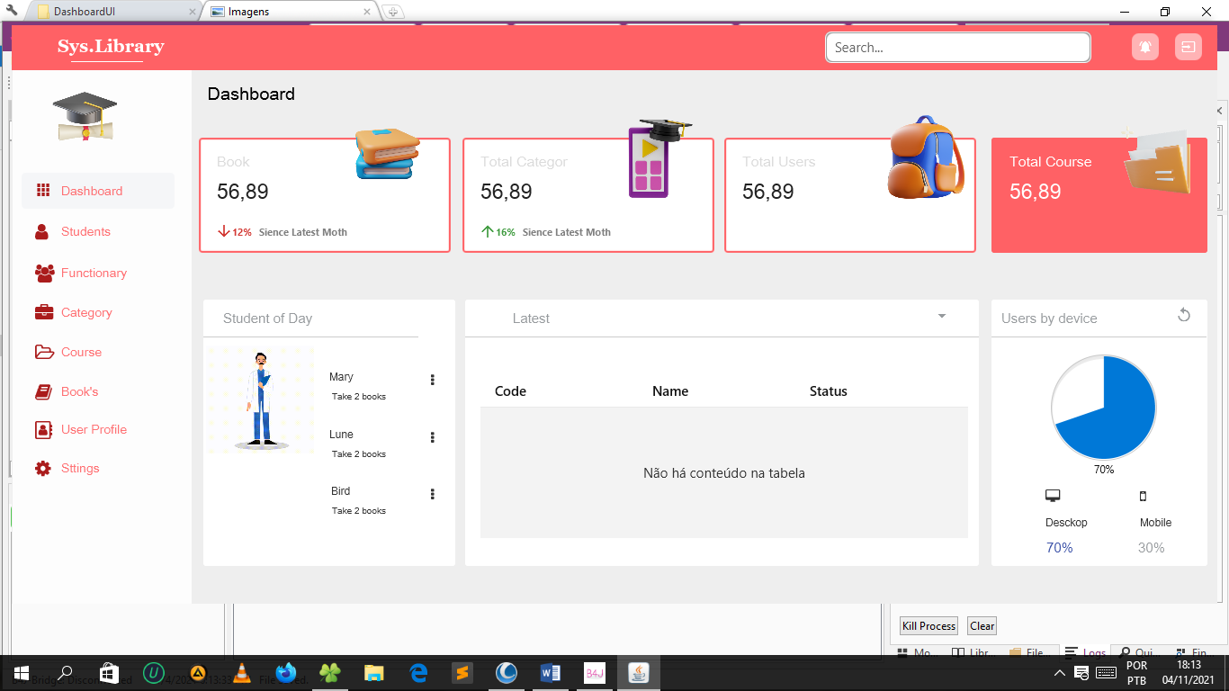Viewport: 1229px width, 691px height.
Task: Open Firefox from the taskbar
Action: pos(286,672)
